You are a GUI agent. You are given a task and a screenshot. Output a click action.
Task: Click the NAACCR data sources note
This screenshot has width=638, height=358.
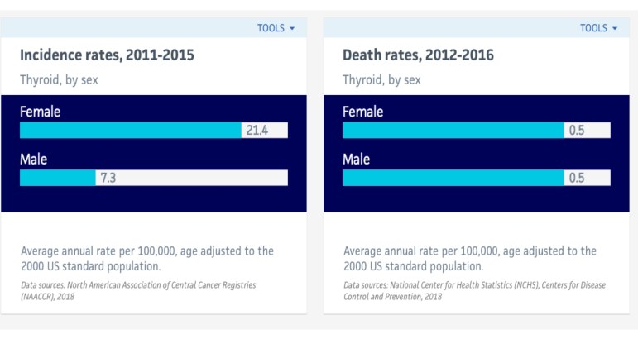(x=138, y=290)
